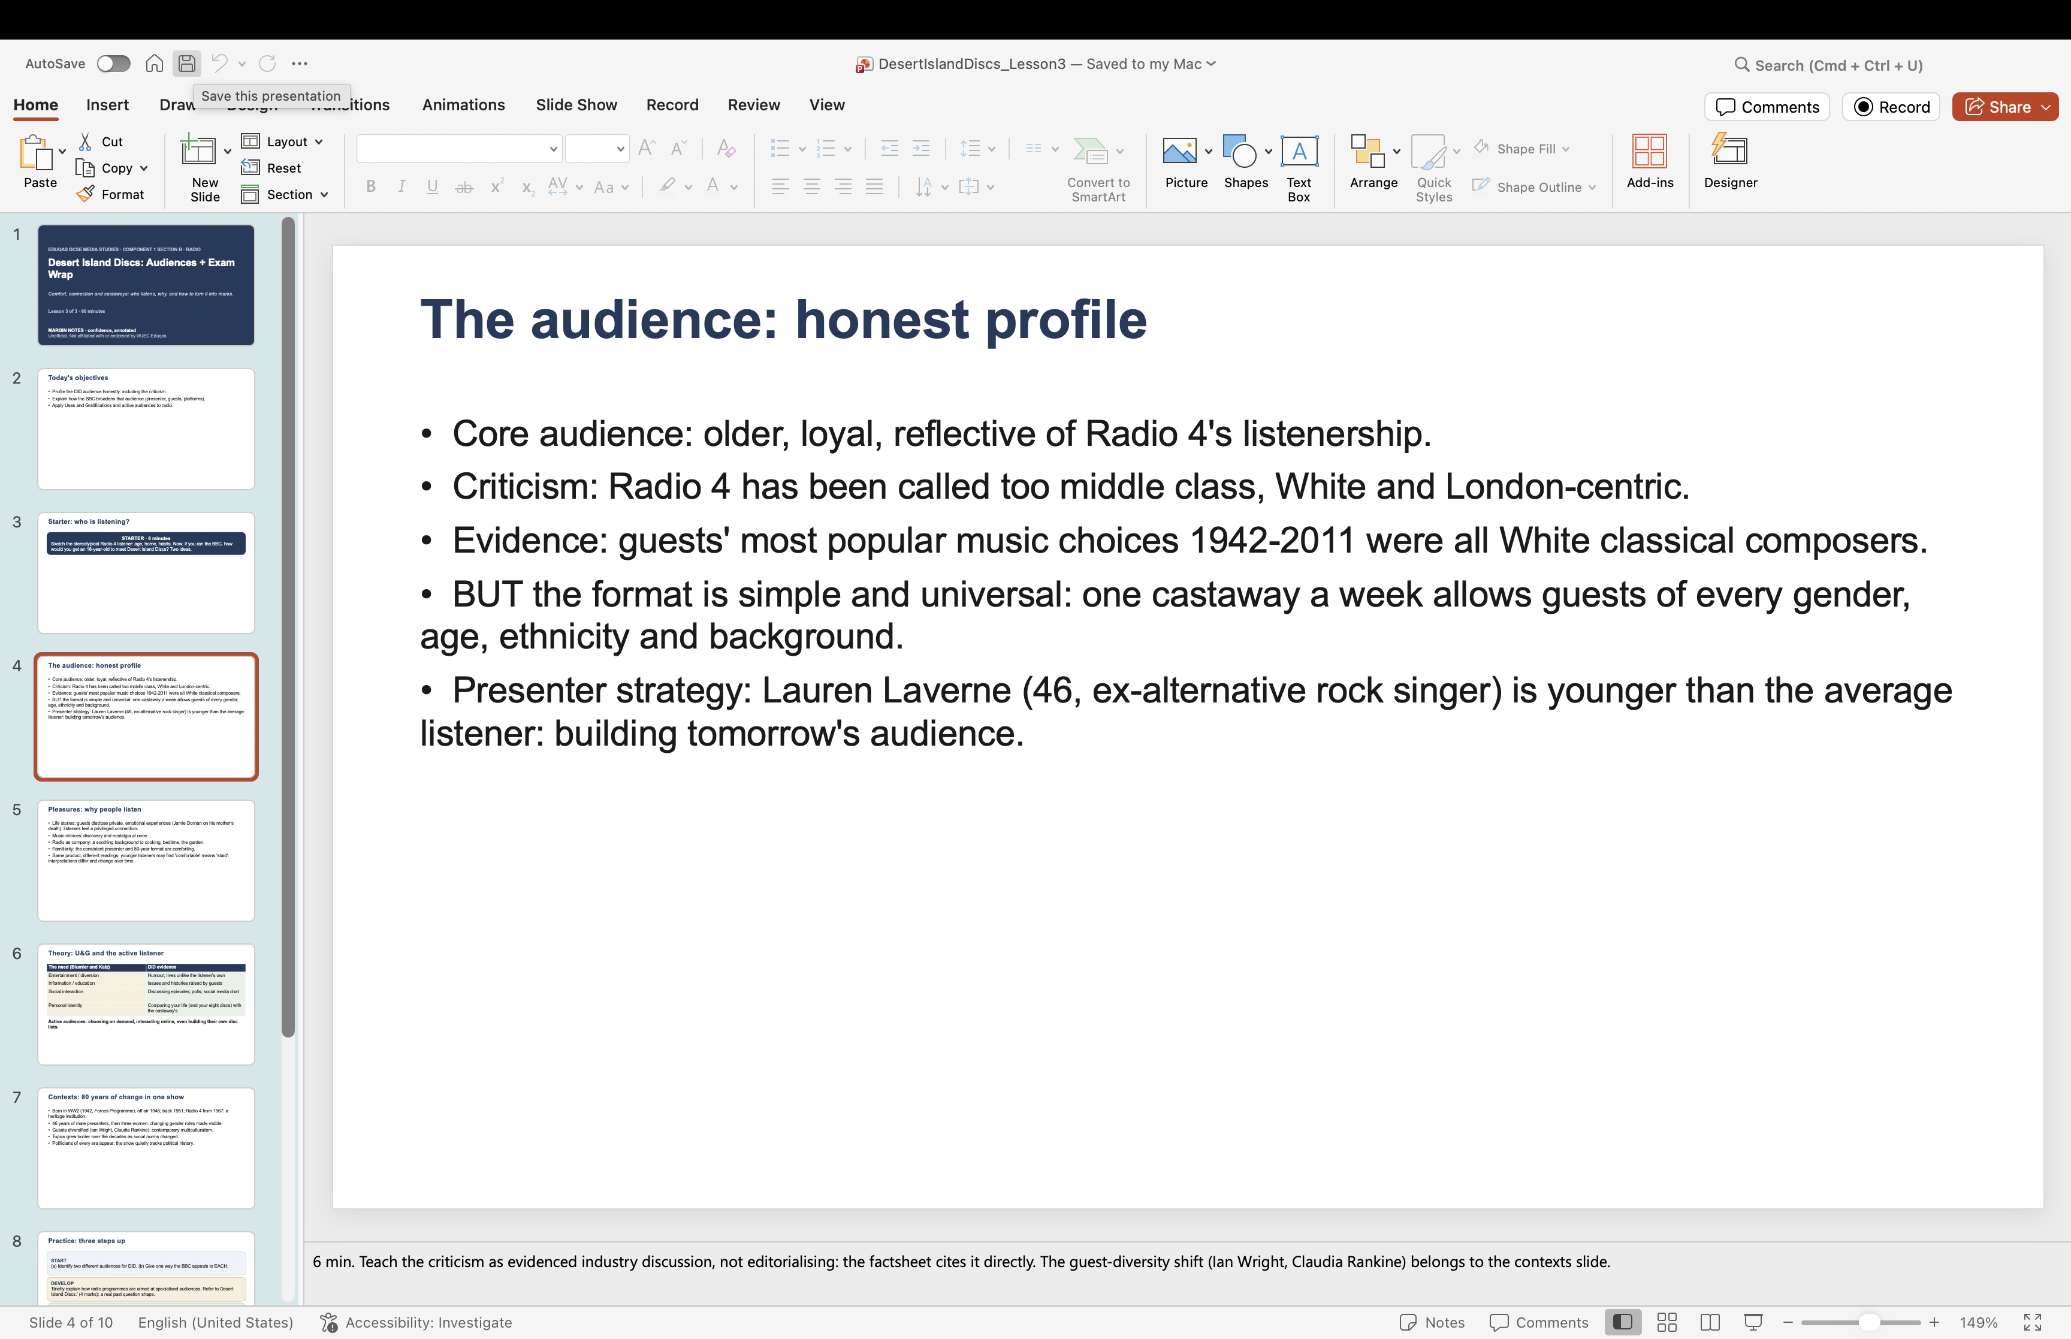Screen dimensions: 2071x1339
Task: Save the presentation with the disk icon
Action: pyautogui.click(x=186, y=64)
